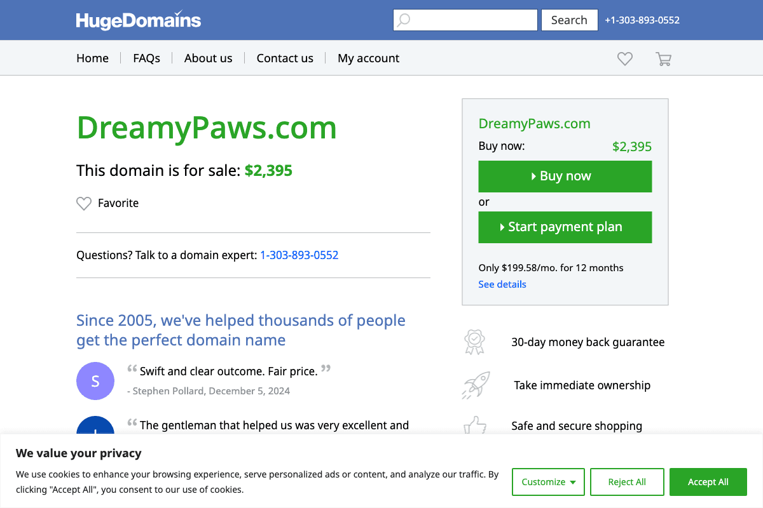Click Start payment plan
Image resolution: width=763 pixels, height=508 pixels.
click(565, 227)
